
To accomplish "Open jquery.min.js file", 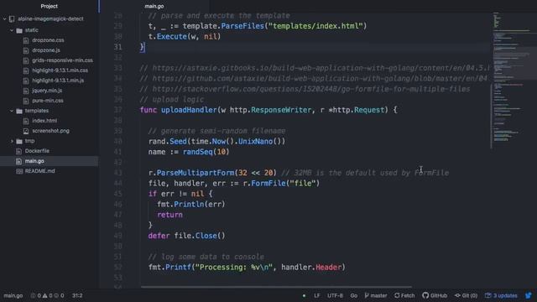I will 47,91.
